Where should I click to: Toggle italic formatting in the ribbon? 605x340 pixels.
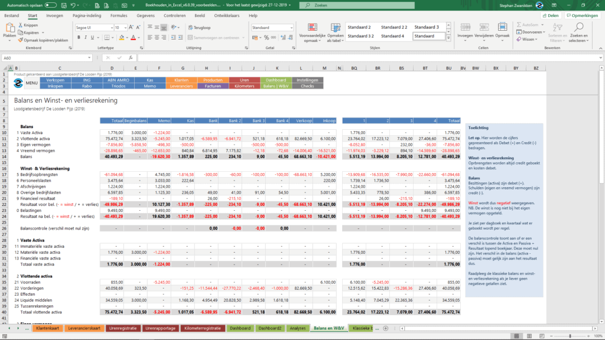[x=86, y=37]
